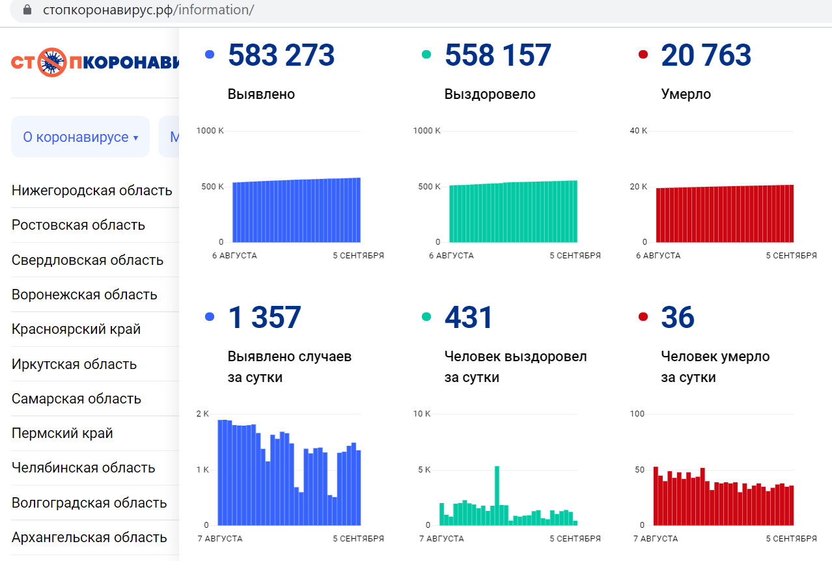Select Иркутская область in the region list
This screenshot has height=561, width=832.
pyautogui.click(x=74, y=364)
